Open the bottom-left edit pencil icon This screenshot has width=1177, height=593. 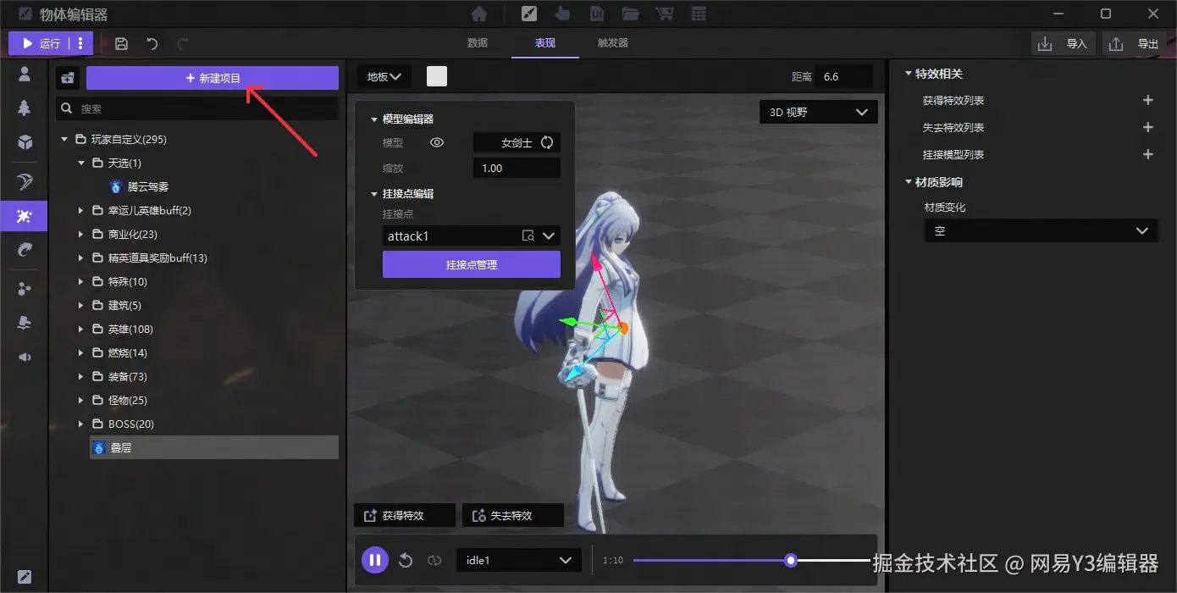(25, 577)
